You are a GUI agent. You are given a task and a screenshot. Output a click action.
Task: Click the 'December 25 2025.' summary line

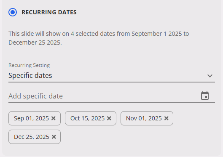click(35, 43)
